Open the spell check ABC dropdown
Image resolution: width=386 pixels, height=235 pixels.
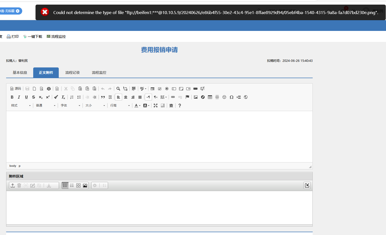[143, 89]
